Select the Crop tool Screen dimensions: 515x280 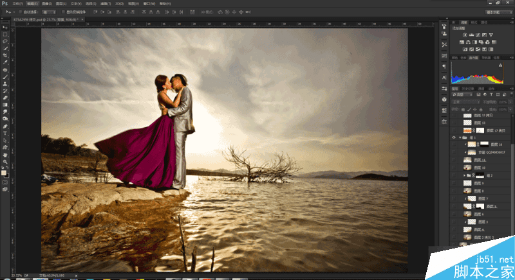click(x=5, y=55)
